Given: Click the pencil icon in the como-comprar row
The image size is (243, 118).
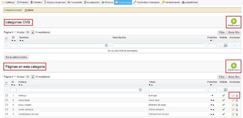Looking at the screenshot, I should (233, 110).
